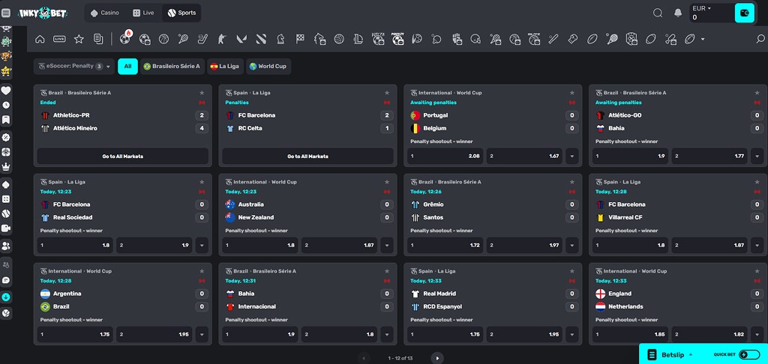The image size is (768, 364).
Task: Toggle the Quick Bet switch
Action: tap(749, 355)
